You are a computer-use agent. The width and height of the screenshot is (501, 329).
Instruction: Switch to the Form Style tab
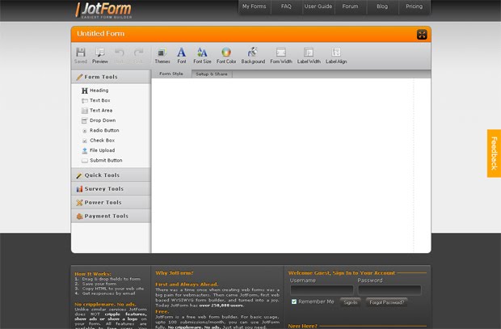click(171, 74)
